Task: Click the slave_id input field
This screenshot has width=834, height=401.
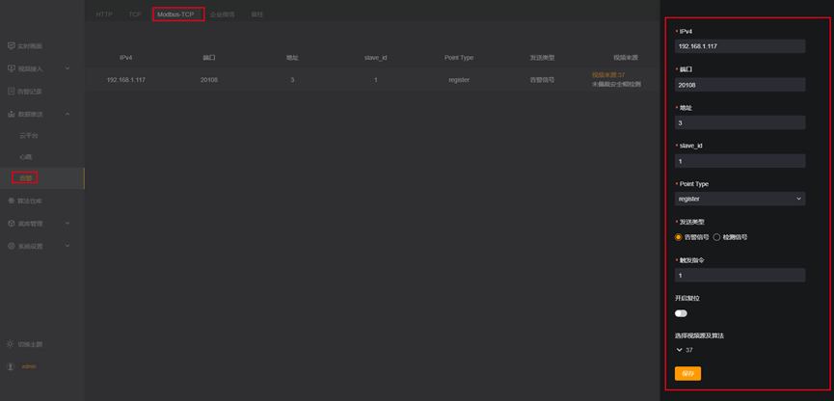Action: [740, 161]
